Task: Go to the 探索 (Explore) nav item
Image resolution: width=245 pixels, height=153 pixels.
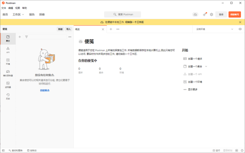Action: [42, 15]
